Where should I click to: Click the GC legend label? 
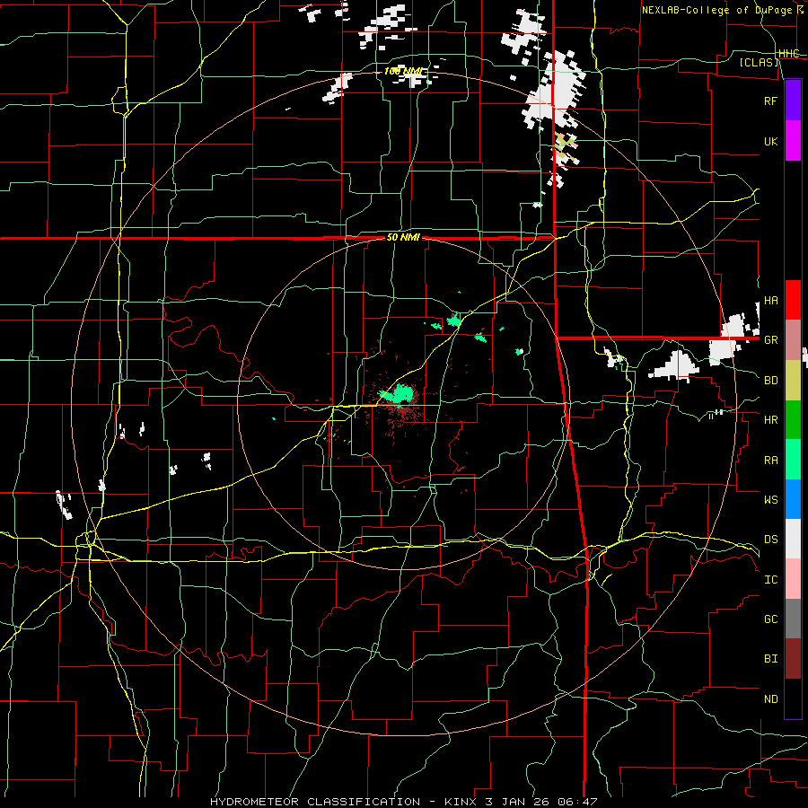[x=770, y=619]
